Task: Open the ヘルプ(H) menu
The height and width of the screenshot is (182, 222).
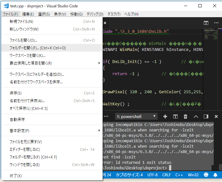Action: click(x=131, y=14)
